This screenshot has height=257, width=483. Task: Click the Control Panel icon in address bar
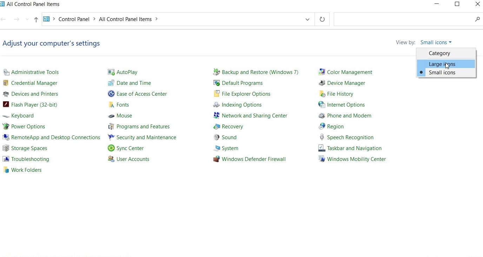pyautogui.click(x=46, y=19)
